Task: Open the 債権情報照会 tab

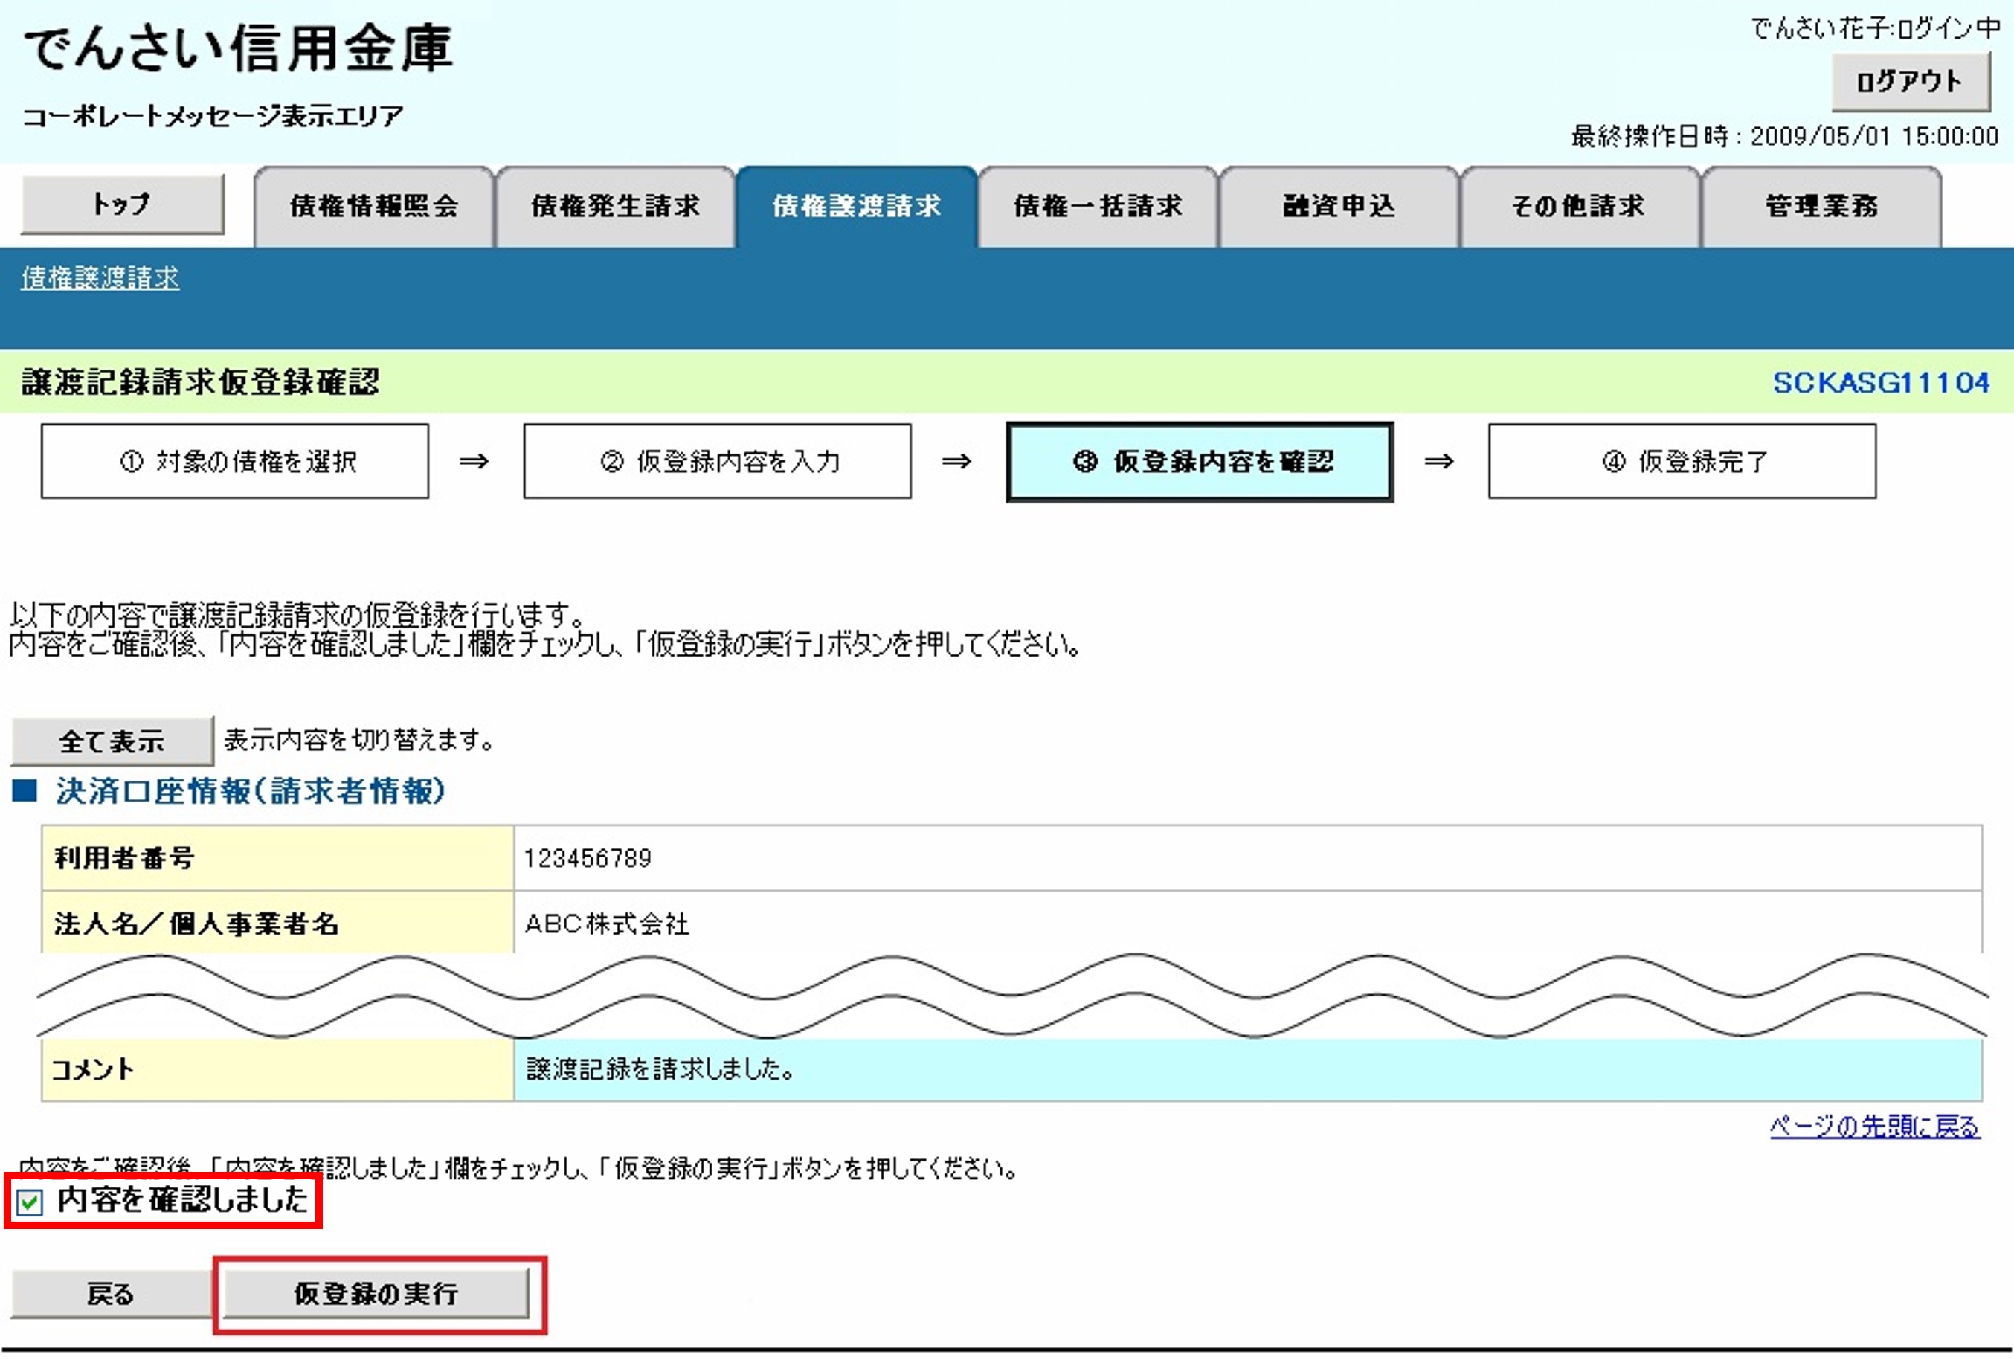Action: [x=373, y=207]
